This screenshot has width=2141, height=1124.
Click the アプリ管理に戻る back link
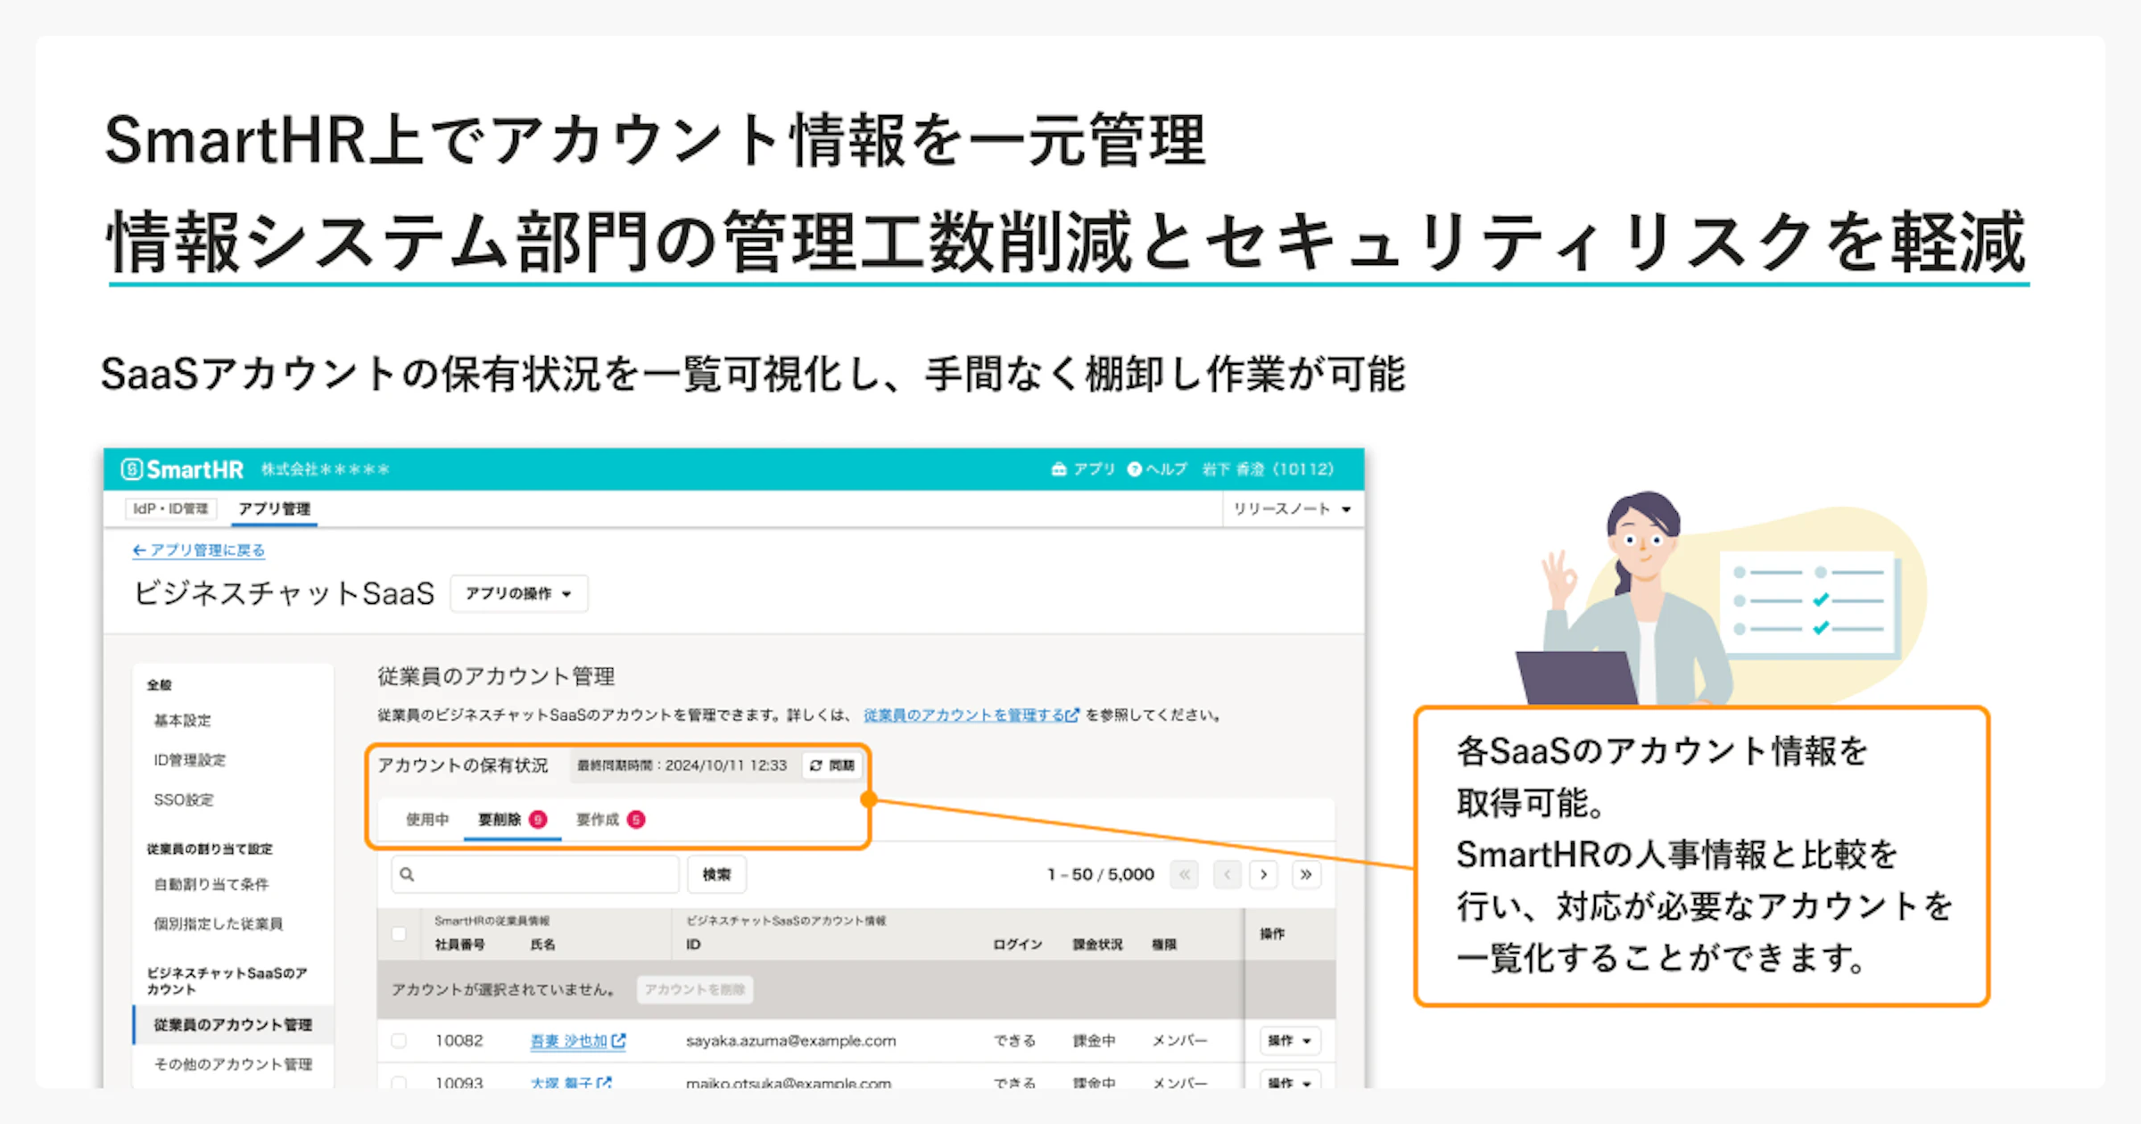(x=198, y=550)
